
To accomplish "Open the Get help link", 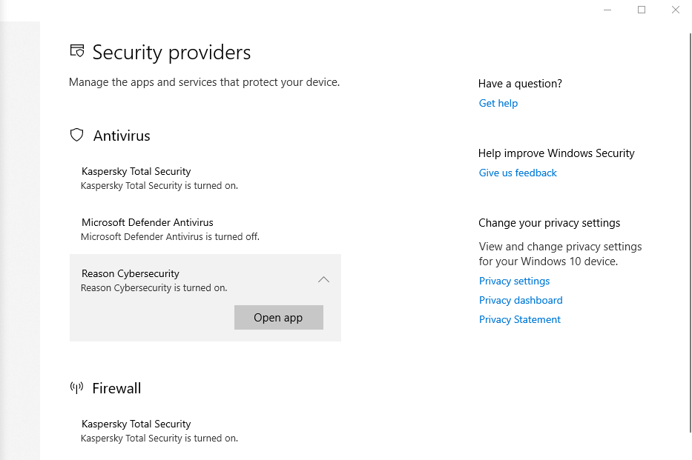I will (x=498, y=103).
